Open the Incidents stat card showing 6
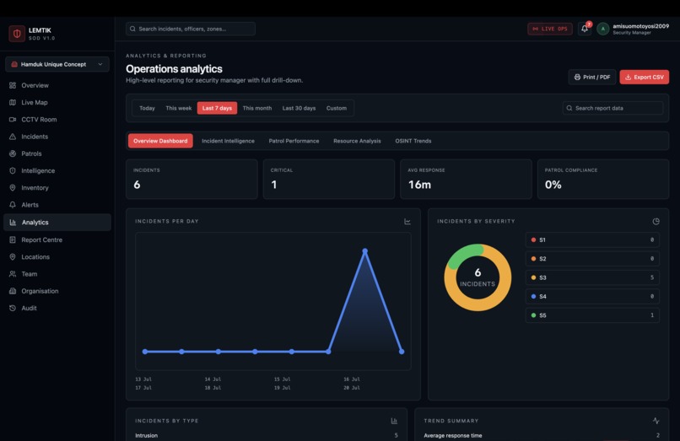 point(192,179)
